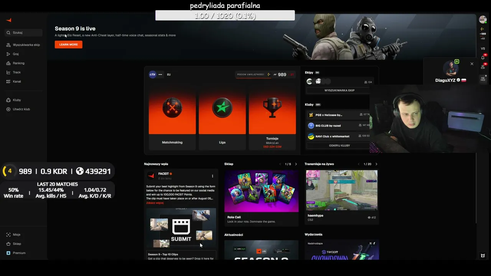Click the LEARN MORE button

(68, 44)
